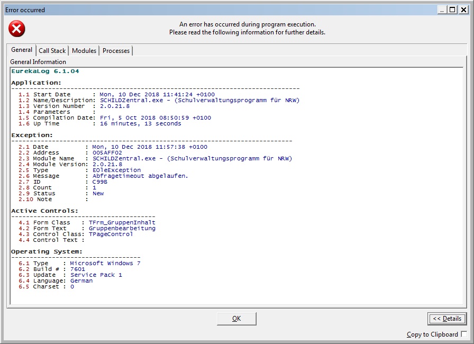
Task: Select the Build # value 7601
Action: (x=78, y=269)
